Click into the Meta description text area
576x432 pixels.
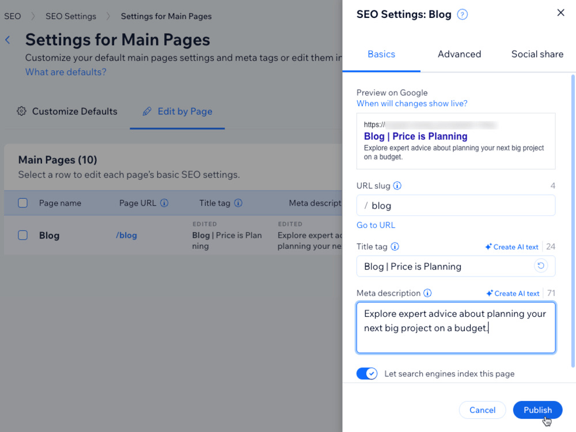(456, 327)
